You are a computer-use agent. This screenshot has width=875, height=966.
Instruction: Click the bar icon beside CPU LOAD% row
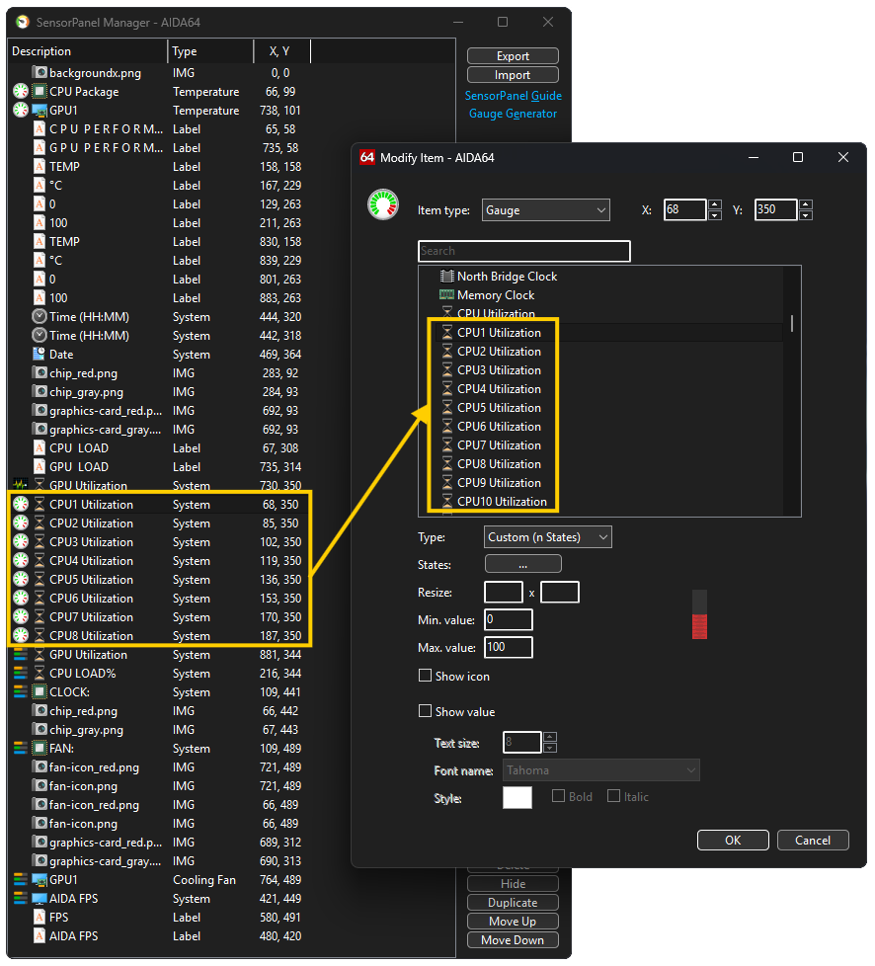[21, 674]
